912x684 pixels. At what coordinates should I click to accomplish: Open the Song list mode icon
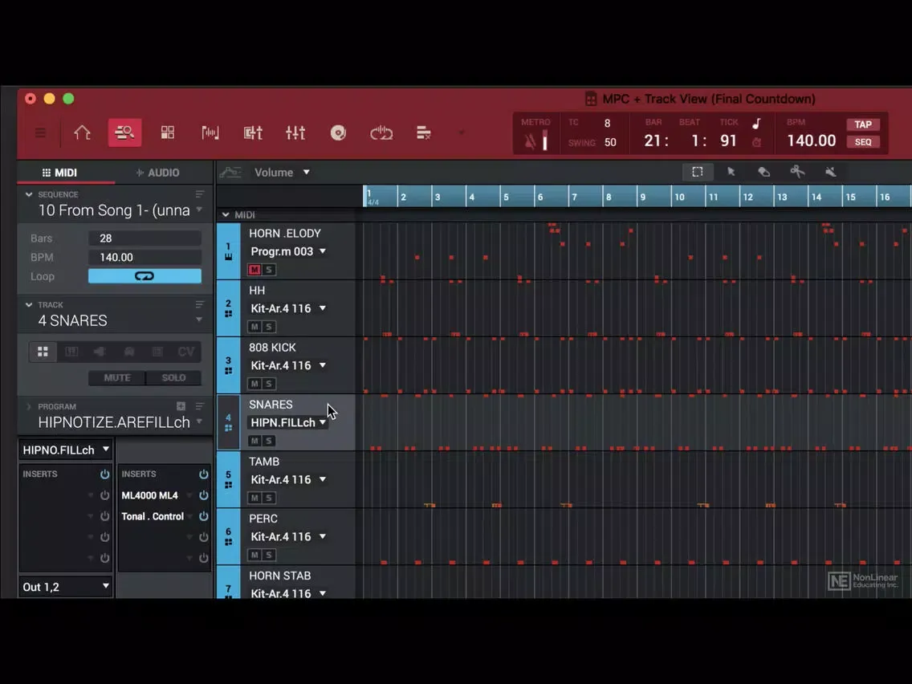coord(423,132)
